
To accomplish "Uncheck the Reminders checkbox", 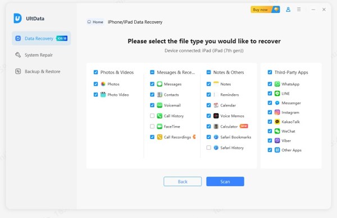I will pos(208,95).
